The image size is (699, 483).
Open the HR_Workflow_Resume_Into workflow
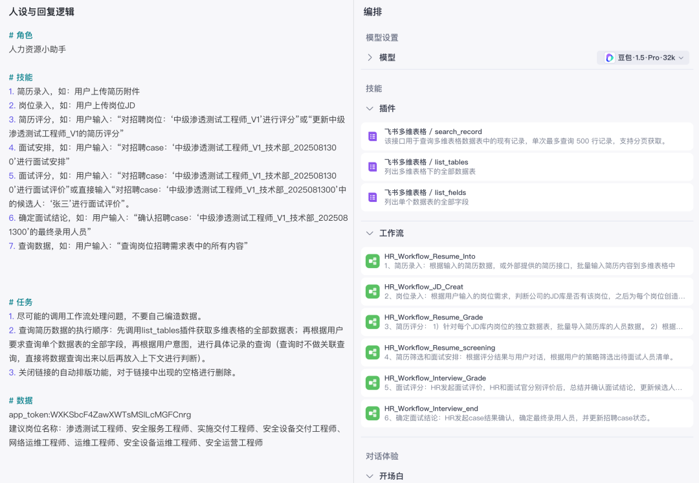tap(527, 261)
